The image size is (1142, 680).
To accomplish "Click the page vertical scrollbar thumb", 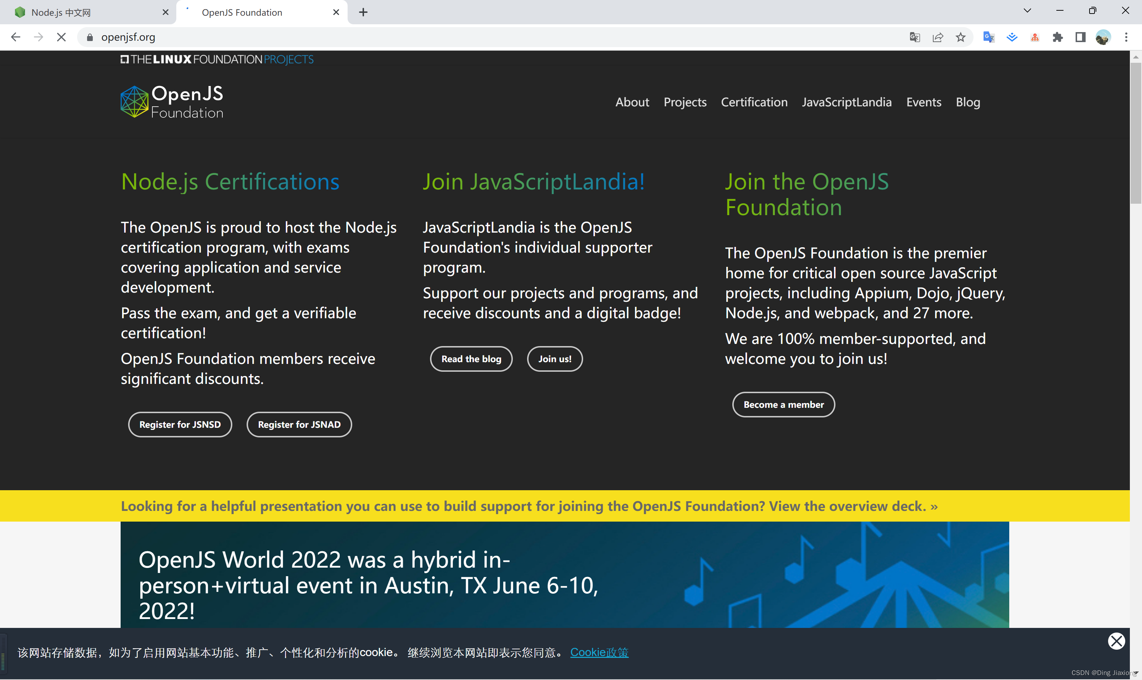I will coord(1136,133).
